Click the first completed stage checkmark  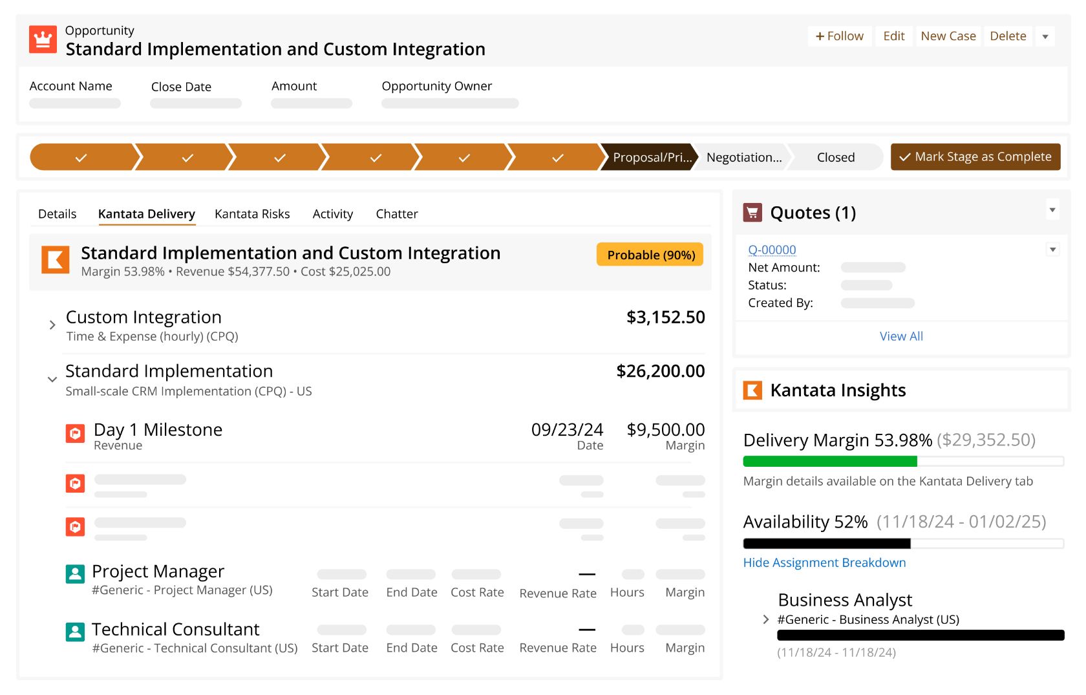point(81,157)
